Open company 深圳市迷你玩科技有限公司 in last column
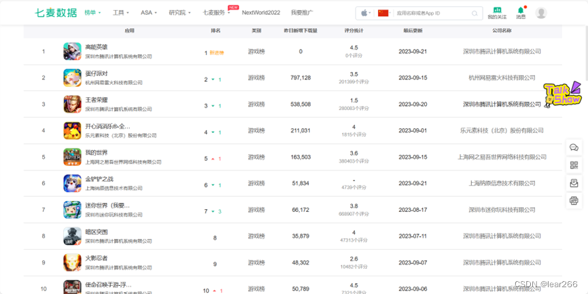The height and width of the screenshot is (294, 588). coord(502,210)
